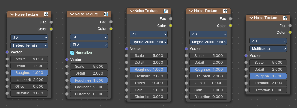Click Distortion field on Hetero Terrain node
Screen dimensions: 297x108
tap(29, 93)
